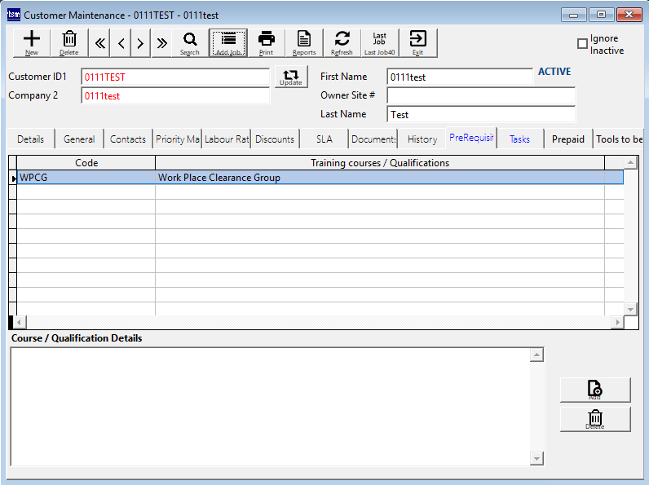
Task: Click into the Owner Site # field
Action: click(x=481, y=95)
